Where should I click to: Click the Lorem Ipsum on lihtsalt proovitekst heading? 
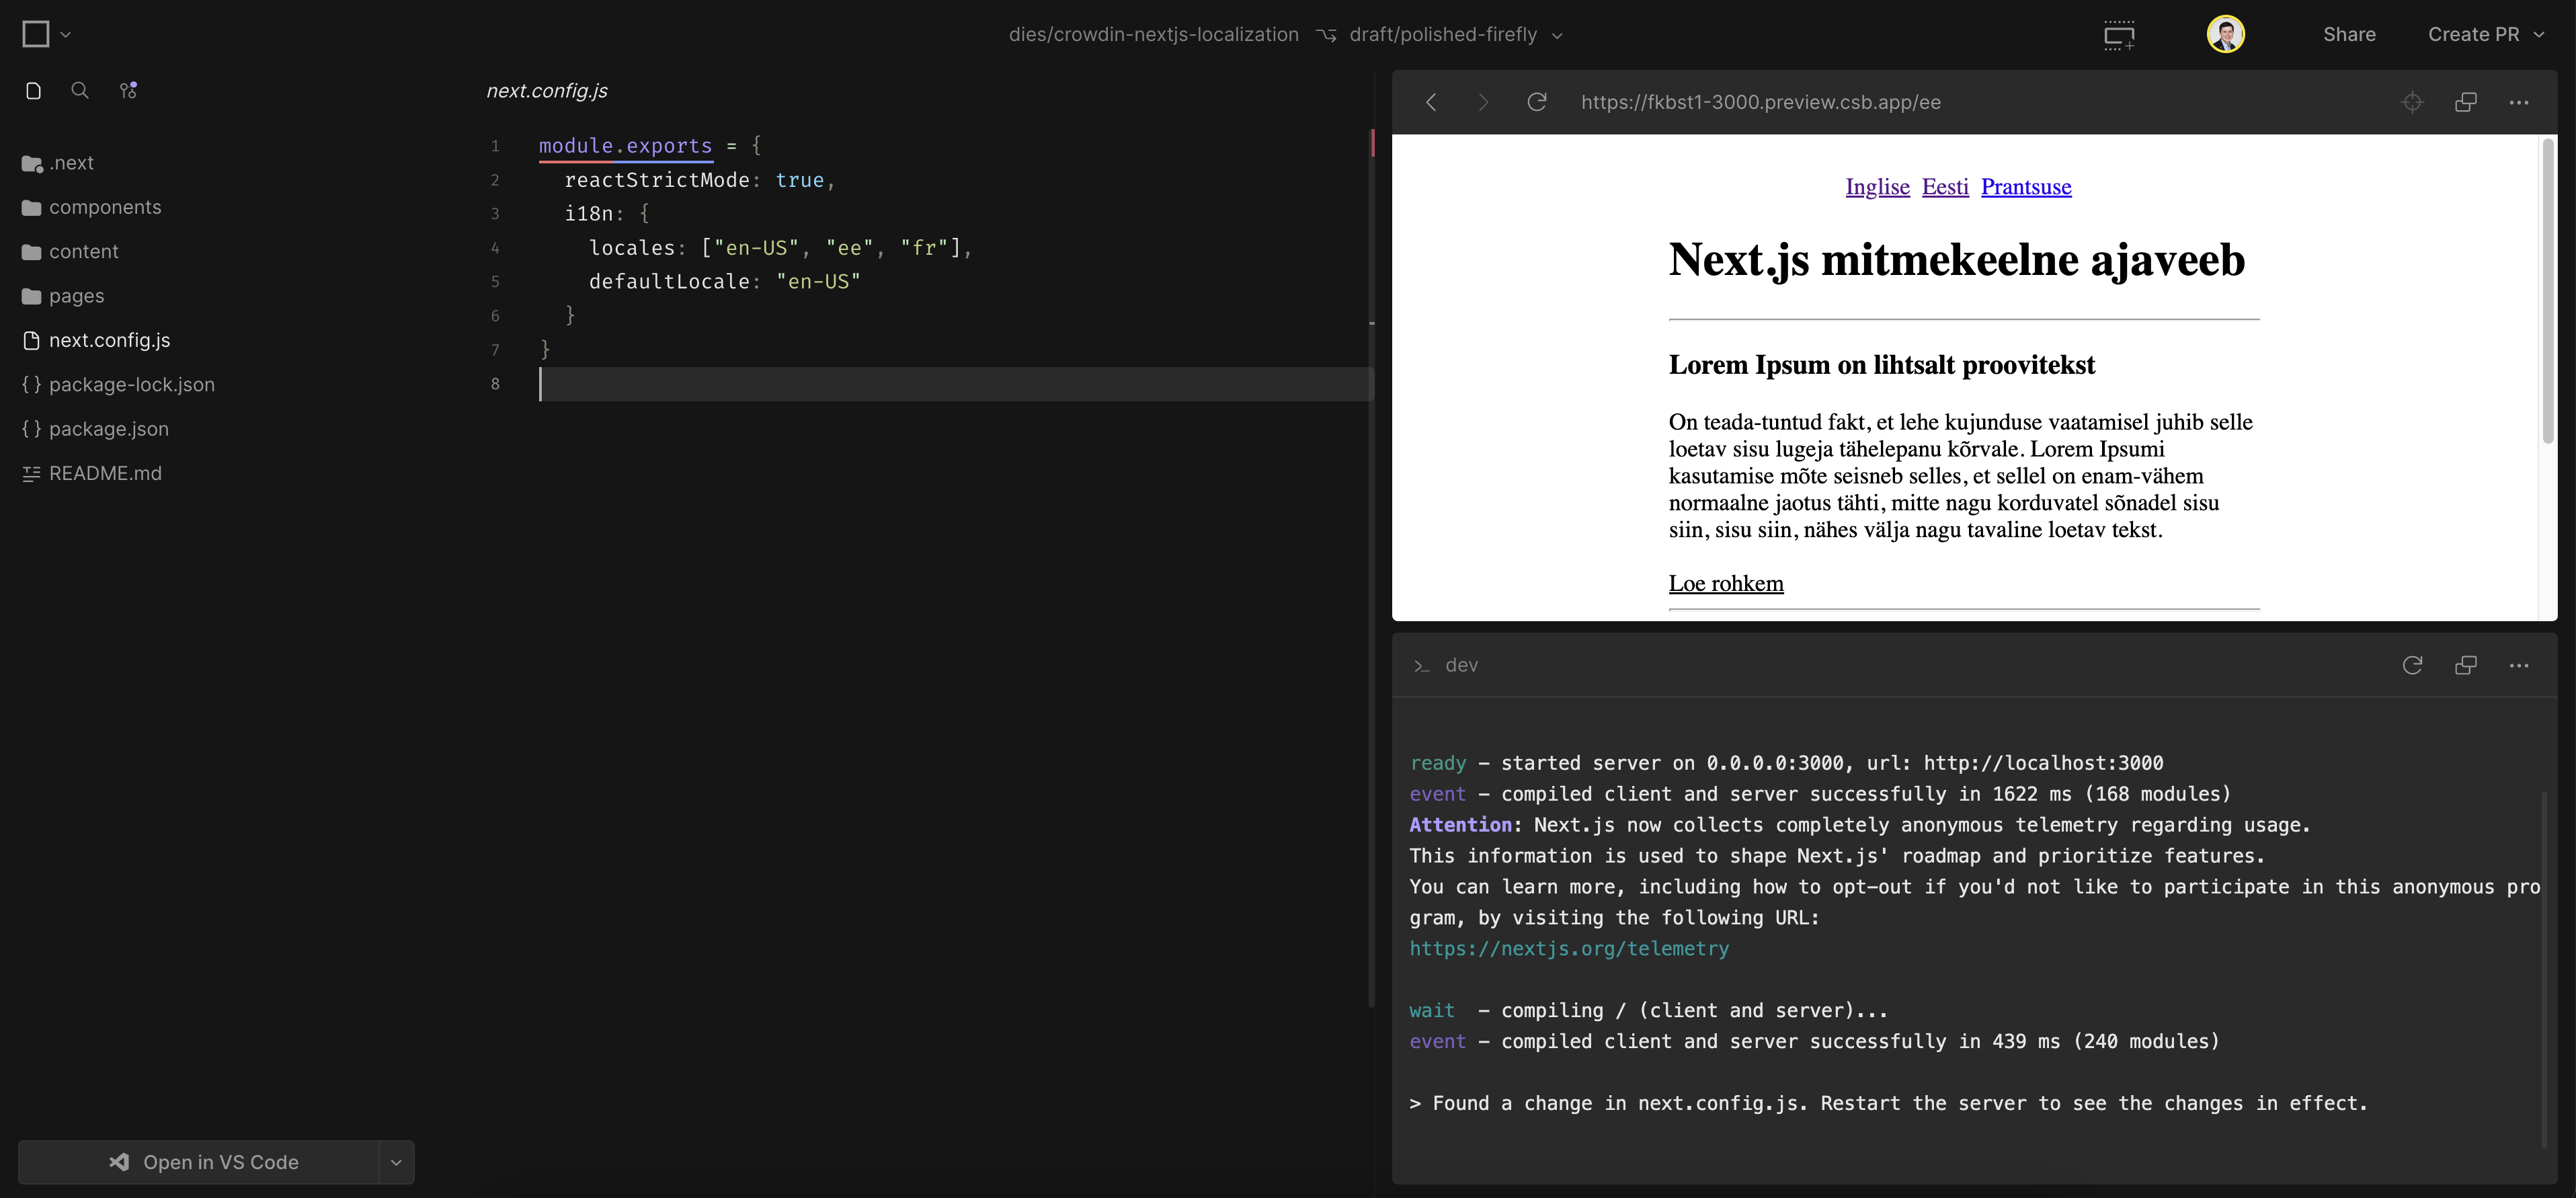[x=1881, y=365]
